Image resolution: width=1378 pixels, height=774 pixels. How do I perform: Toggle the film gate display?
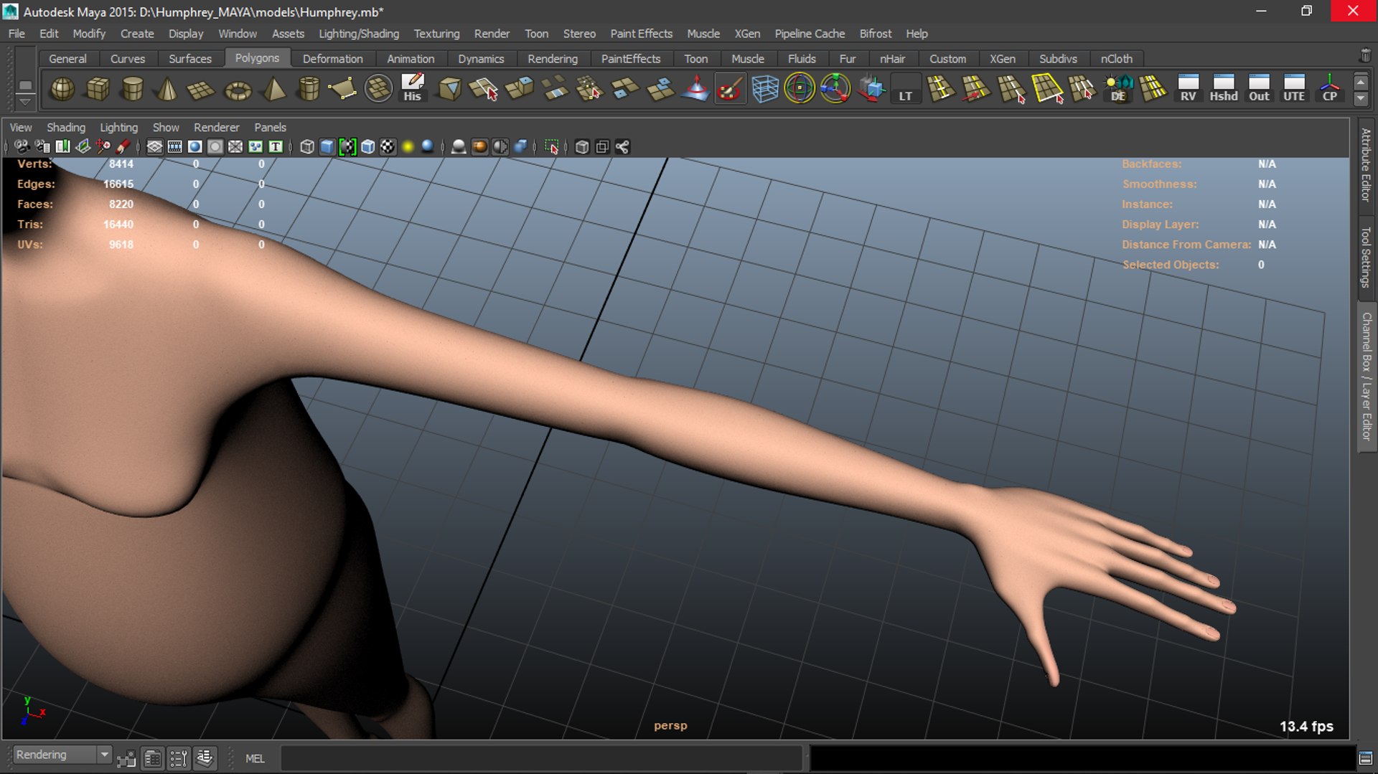174,147
